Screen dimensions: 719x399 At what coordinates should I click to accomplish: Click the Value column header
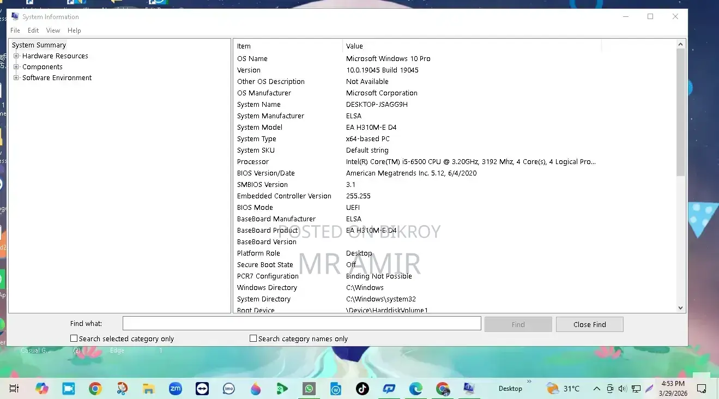point(472,46)
